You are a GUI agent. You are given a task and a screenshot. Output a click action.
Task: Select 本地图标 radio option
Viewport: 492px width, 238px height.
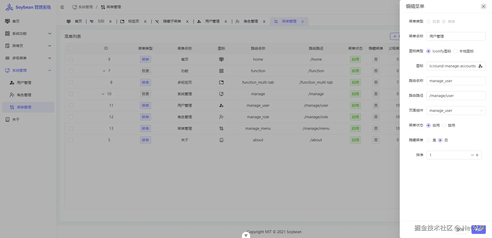pyautogui.click(x=455, y=51)
